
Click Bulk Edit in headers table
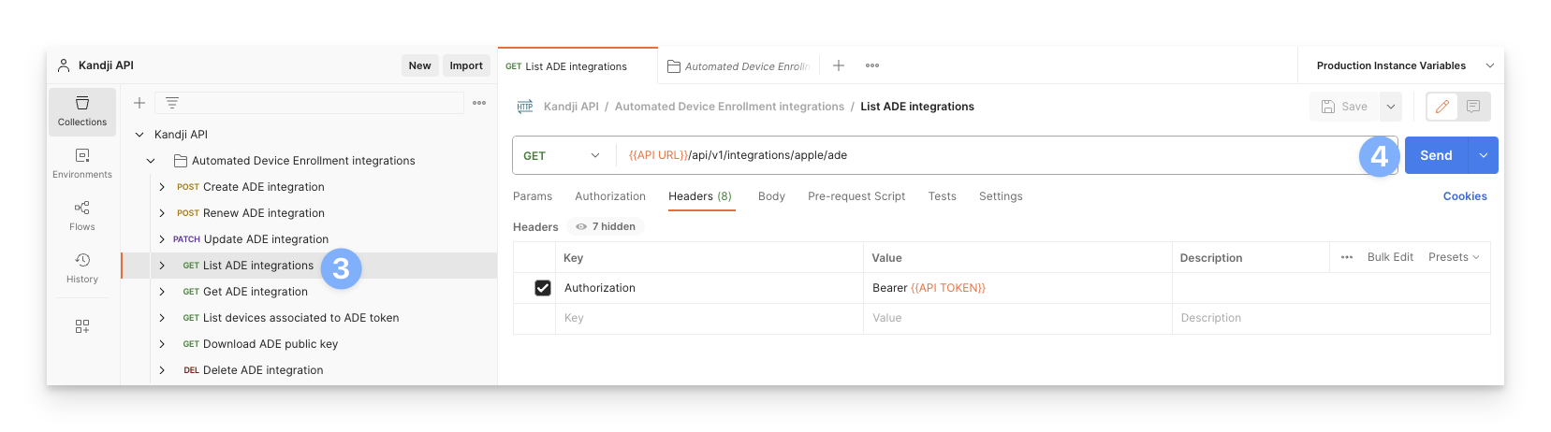[1390, 257]
